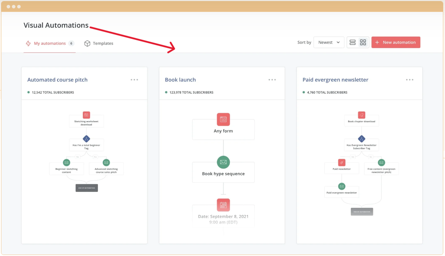Image resolution: width=445 pixels, height=256 pixels.
Task: Click the badge showing 6 automations
Action: 71,43
